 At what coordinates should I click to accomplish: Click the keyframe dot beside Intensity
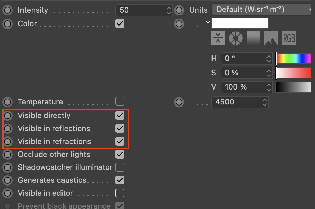(x=7, y=10)
